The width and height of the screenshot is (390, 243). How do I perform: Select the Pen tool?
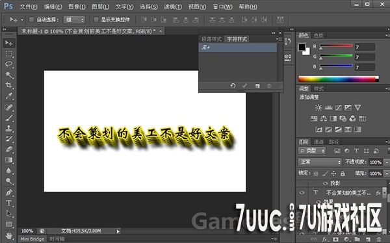[9, 192]
